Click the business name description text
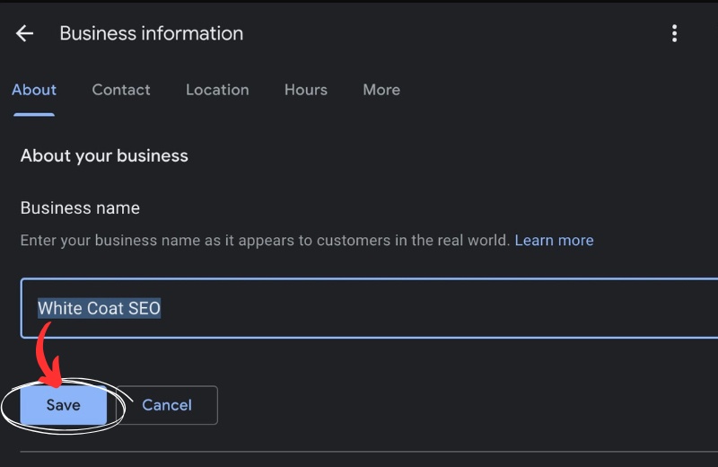The image size is (718, 467). pos(265,240)
